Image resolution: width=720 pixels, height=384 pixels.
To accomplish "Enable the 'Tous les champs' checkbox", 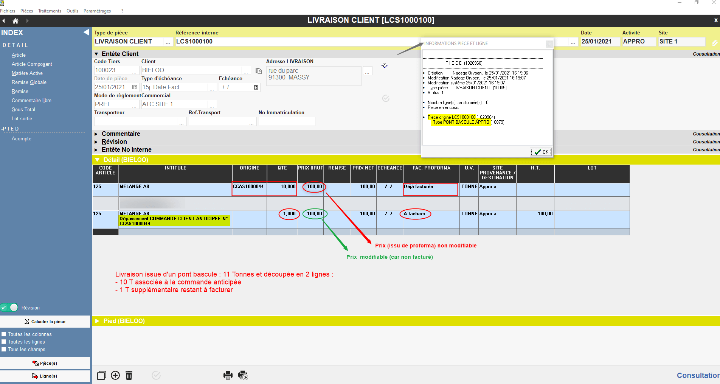I will point(4,349).
